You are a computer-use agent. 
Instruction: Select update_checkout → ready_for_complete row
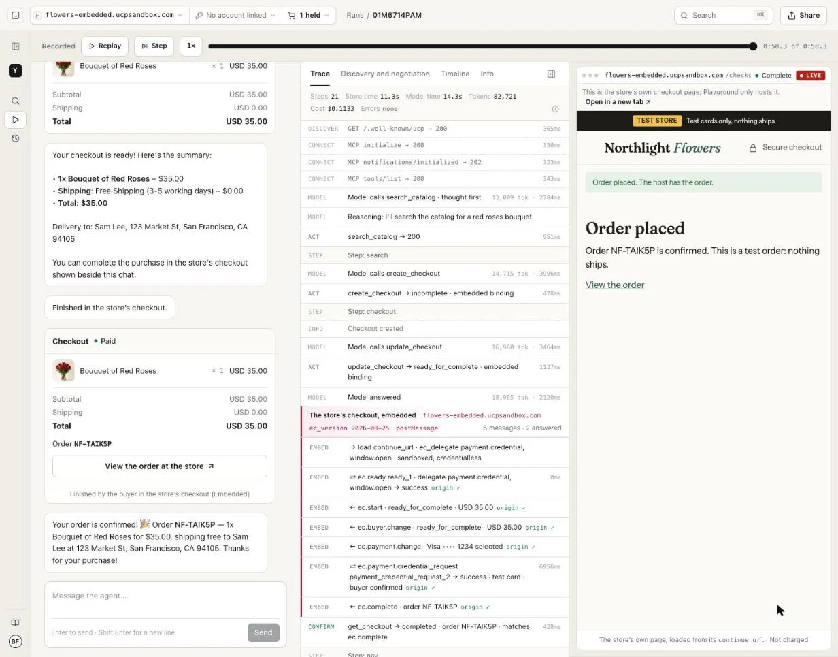[x=435, y=372]
